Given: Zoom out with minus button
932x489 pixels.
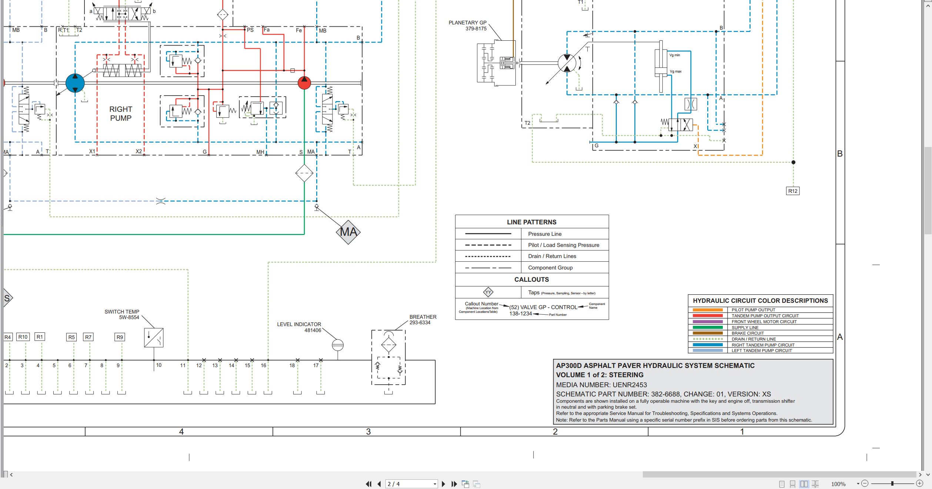Looking at the screenshot, I should tap(865, 483).
